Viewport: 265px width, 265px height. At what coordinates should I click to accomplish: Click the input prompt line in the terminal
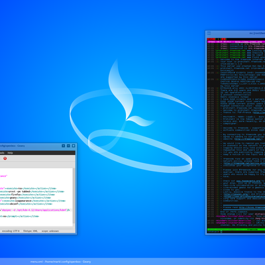236,232
